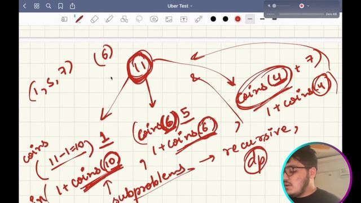Choose the second black color swatch
This screenshot has height=203, width=361.
coord(226,19)
